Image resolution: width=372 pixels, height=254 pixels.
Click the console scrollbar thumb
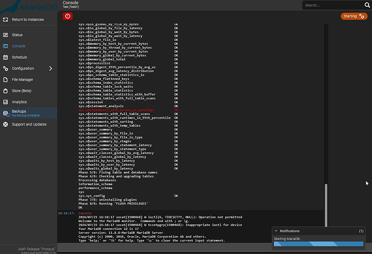[x=326, y=205]
